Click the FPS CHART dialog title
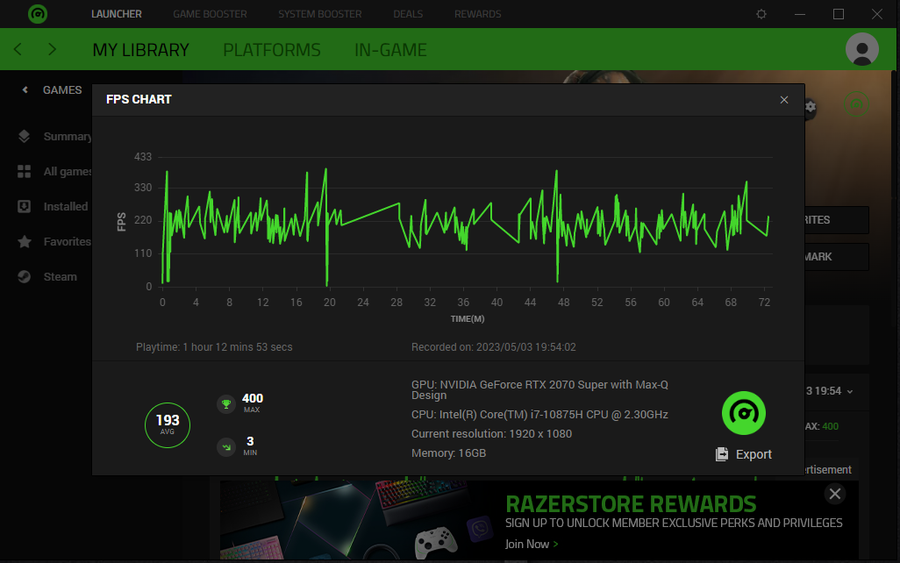 click(139, 99)
